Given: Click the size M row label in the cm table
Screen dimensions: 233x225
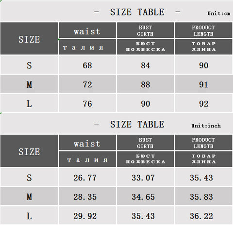Looking at the screenshot, I should pos(29,84).
